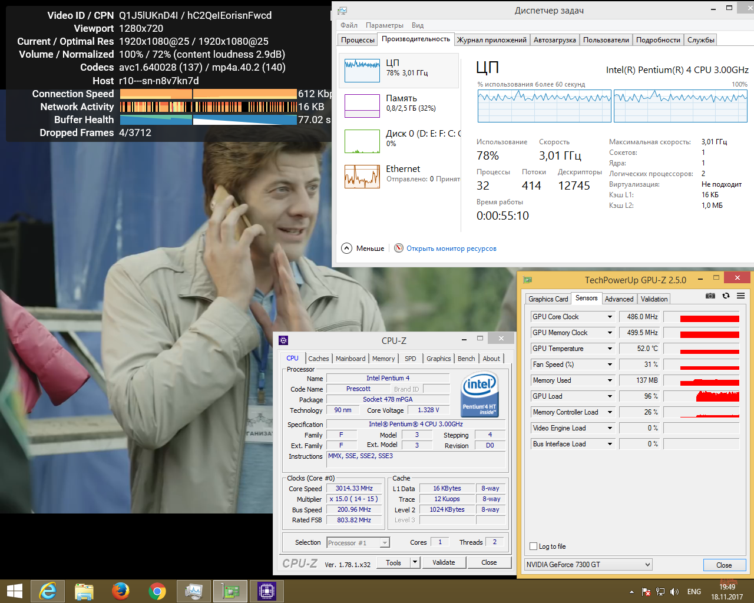Launch Google Chrome from the taskbar
This screenshot has width=754, height=603.
click(157, 591)
